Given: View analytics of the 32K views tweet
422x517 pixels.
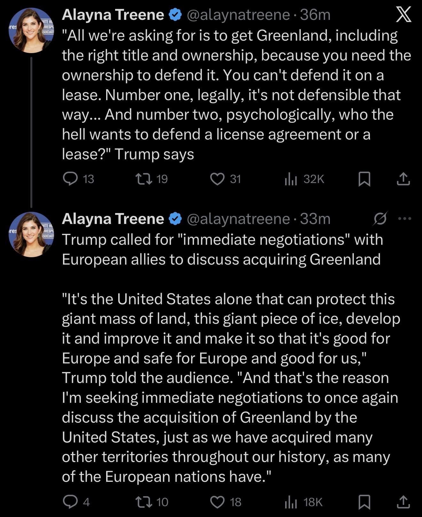Looking at the screenshot, I should pos(291,179).
